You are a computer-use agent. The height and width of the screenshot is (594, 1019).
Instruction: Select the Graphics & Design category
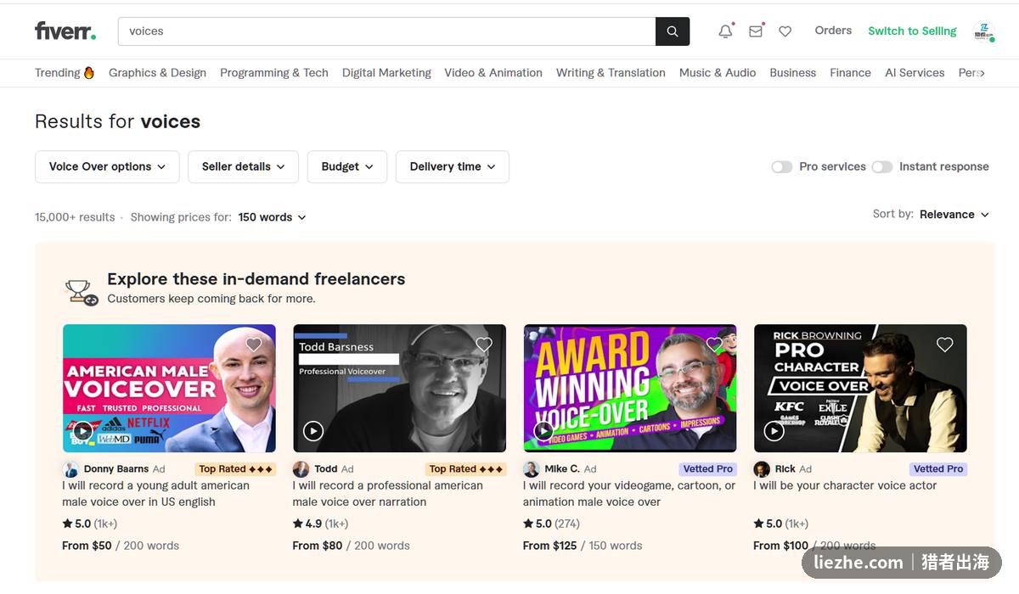pyautogui.click(x=157, y=73)
